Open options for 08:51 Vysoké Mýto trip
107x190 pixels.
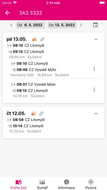pos(94,90)
